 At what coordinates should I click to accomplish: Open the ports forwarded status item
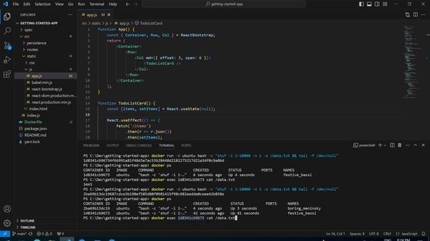60,234
